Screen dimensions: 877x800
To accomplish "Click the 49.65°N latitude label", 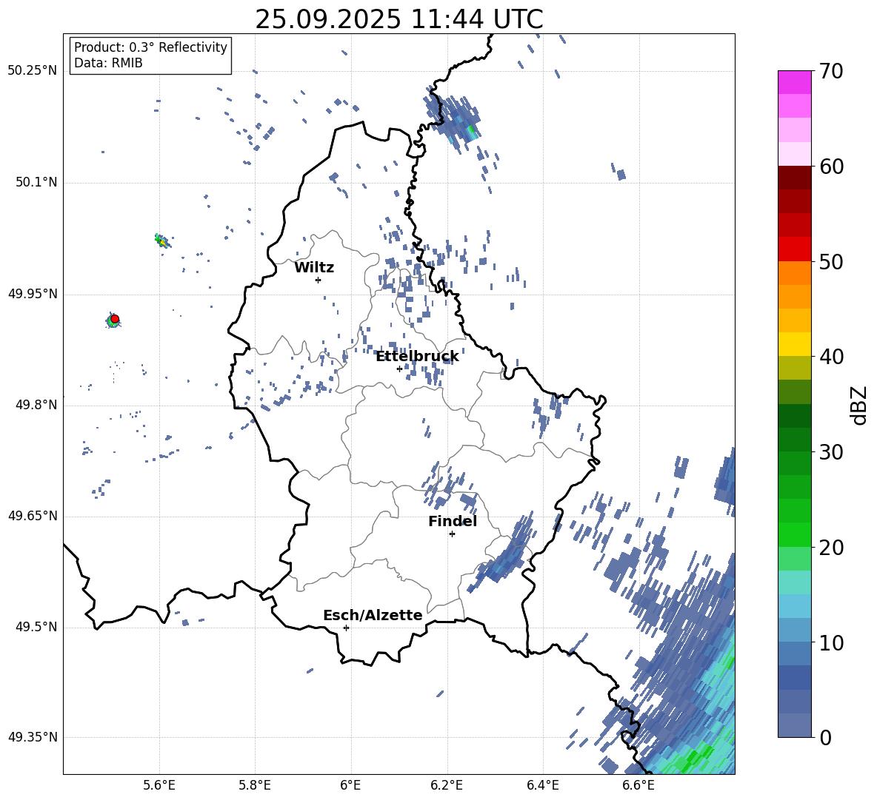I will pos(33,516).
